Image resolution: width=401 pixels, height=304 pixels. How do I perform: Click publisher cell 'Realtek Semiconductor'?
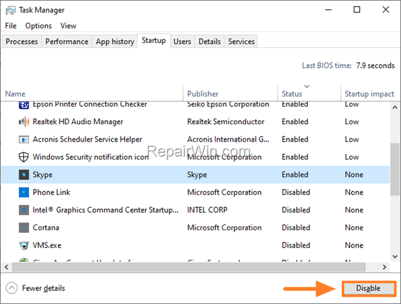click(226, 122)
